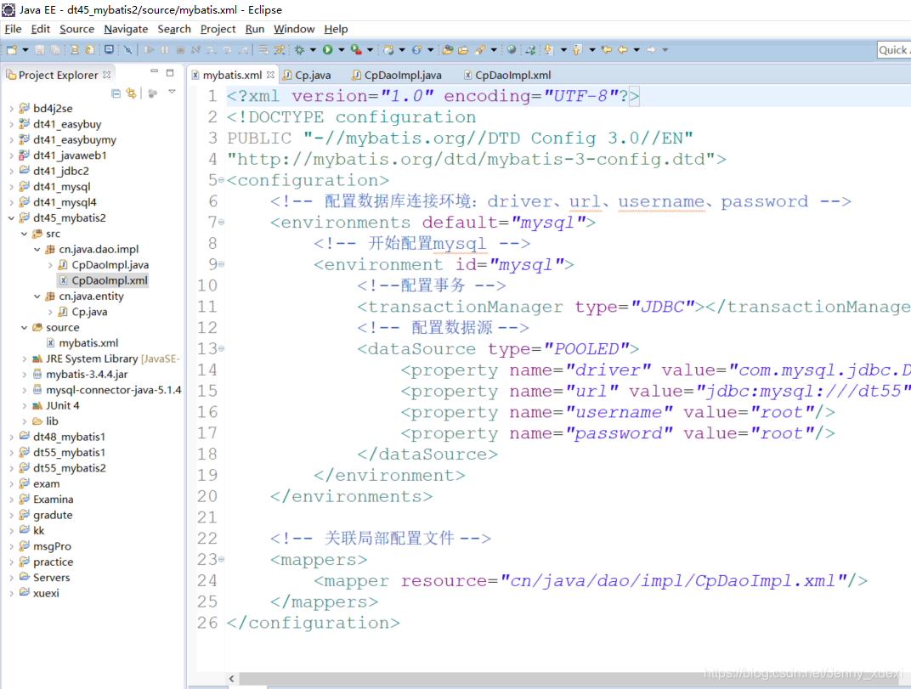Open the New wizard dropdown arrow

coord(25,50)
